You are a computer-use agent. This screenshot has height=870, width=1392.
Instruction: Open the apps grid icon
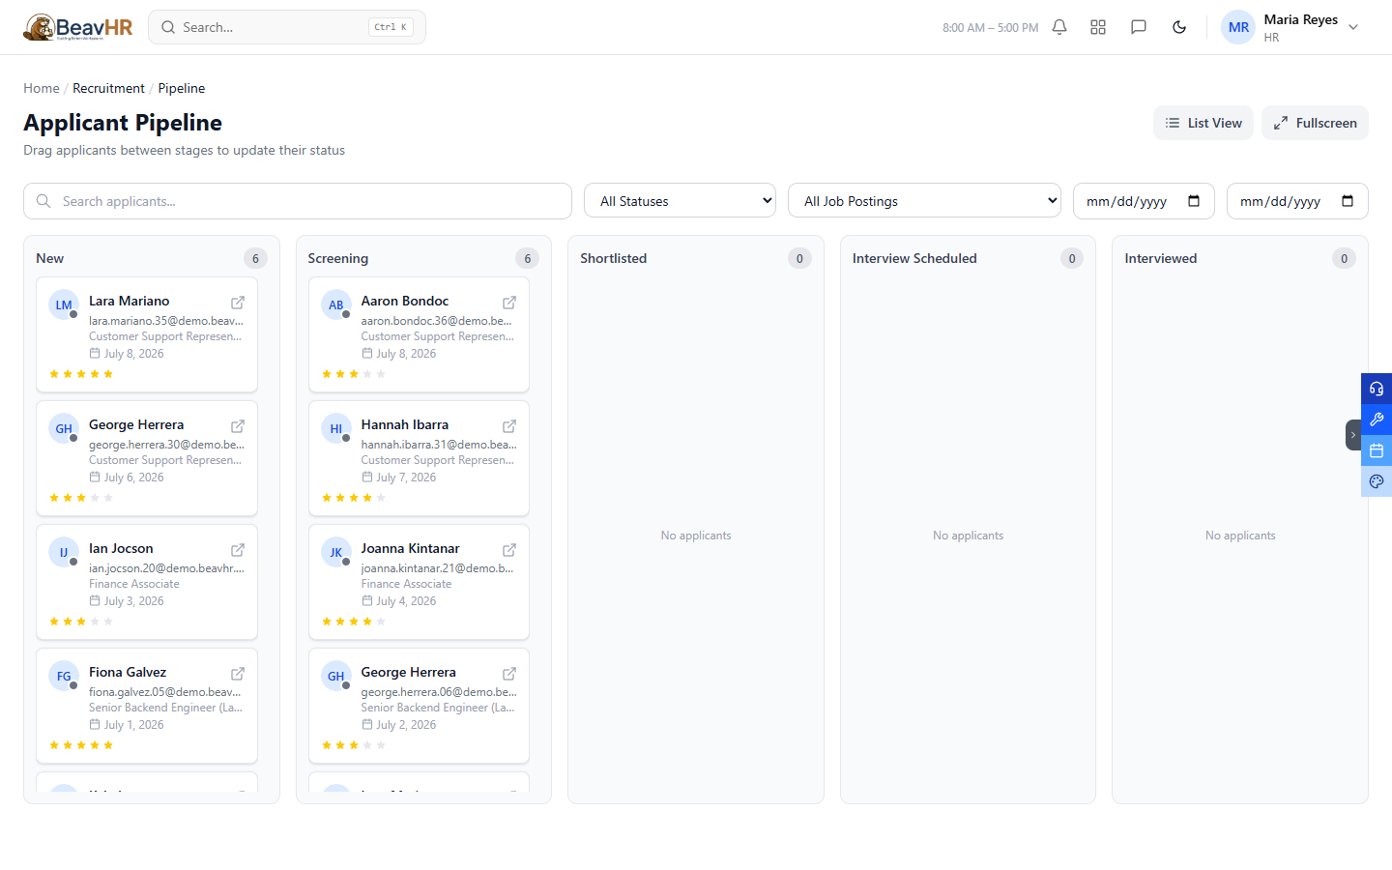(x=1098, y=27)
